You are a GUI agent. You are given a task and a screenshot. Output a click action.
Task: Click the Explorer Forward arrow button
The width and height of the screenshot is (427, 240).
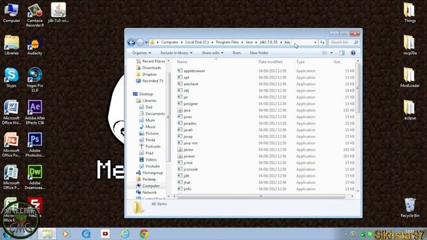(x=140, y=43)
